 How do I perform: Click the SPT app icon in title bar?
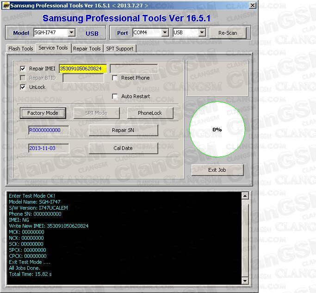point(6,6)
